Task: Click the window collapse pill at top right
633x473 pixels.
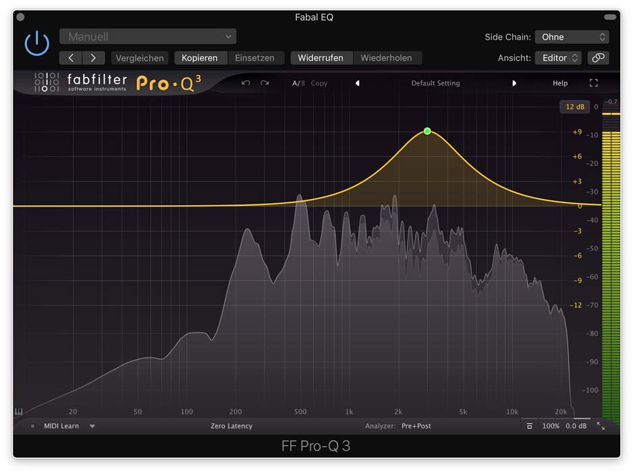Action: [610, 17]
